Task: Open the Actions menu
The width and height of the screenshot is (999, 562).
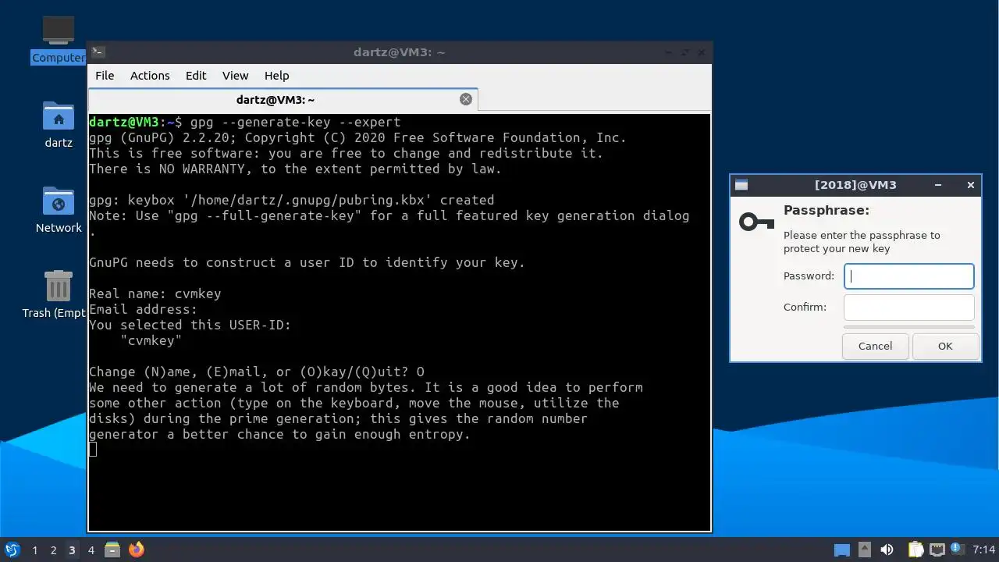Action: point(150,76)
